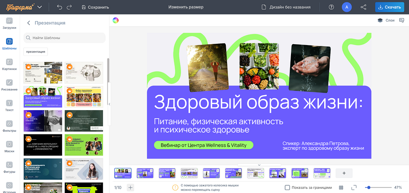This screenshot has height=193, width=409.
Task: Click the Найти Шаблоны search field
Action: click(64, 38)
